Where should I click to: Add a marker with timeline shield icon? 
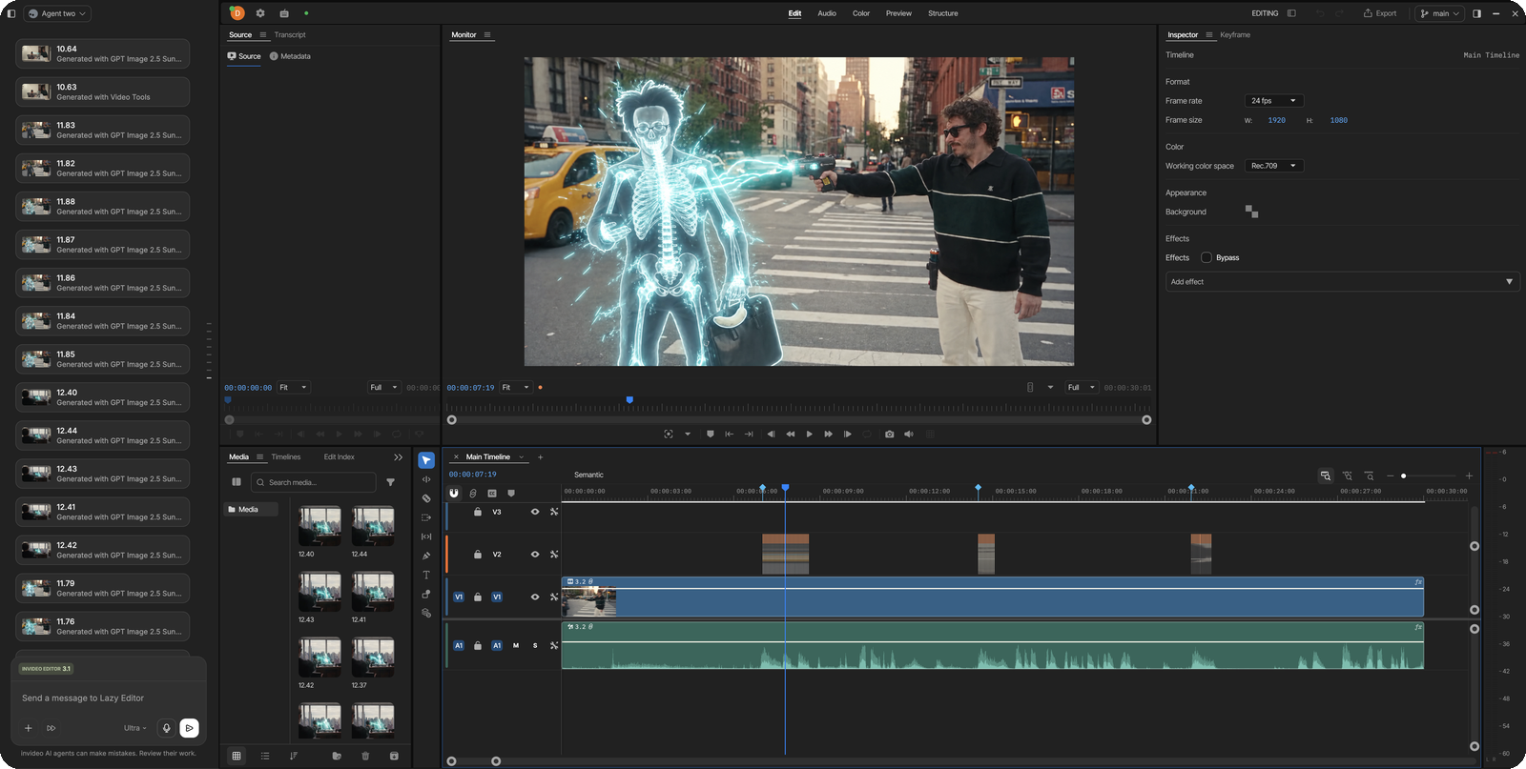click(511, 493)
